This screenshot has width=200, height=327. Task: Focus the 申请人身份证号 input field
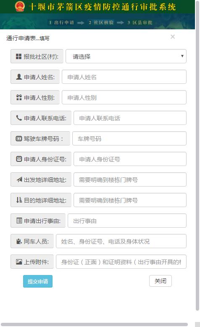click(130, 159)
